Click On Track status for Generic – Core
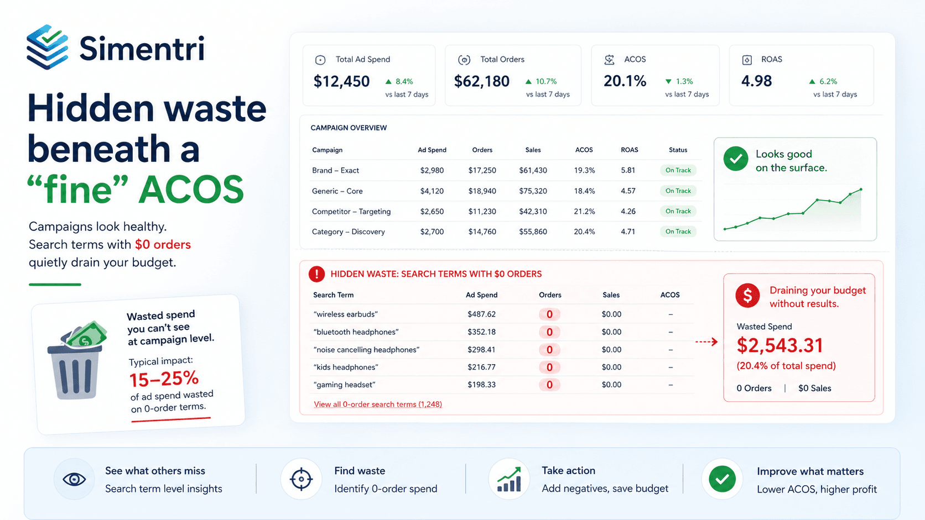Viewport: 925px width, 520px height. click(678, 191)
